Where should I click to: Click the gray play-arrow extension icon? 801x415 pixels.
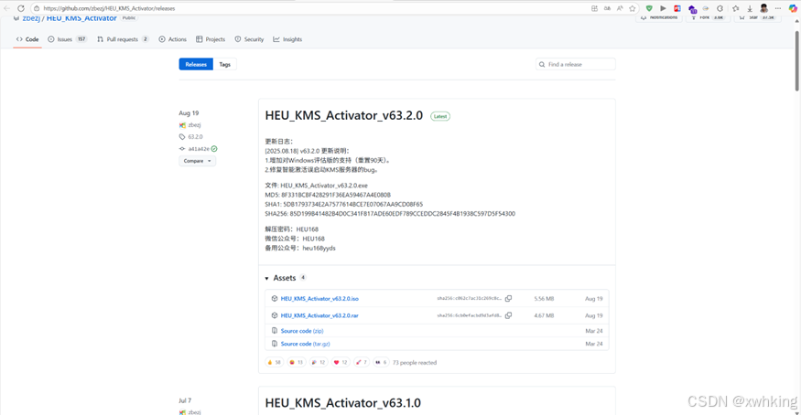pyautogui.click(x=663, y=8)
